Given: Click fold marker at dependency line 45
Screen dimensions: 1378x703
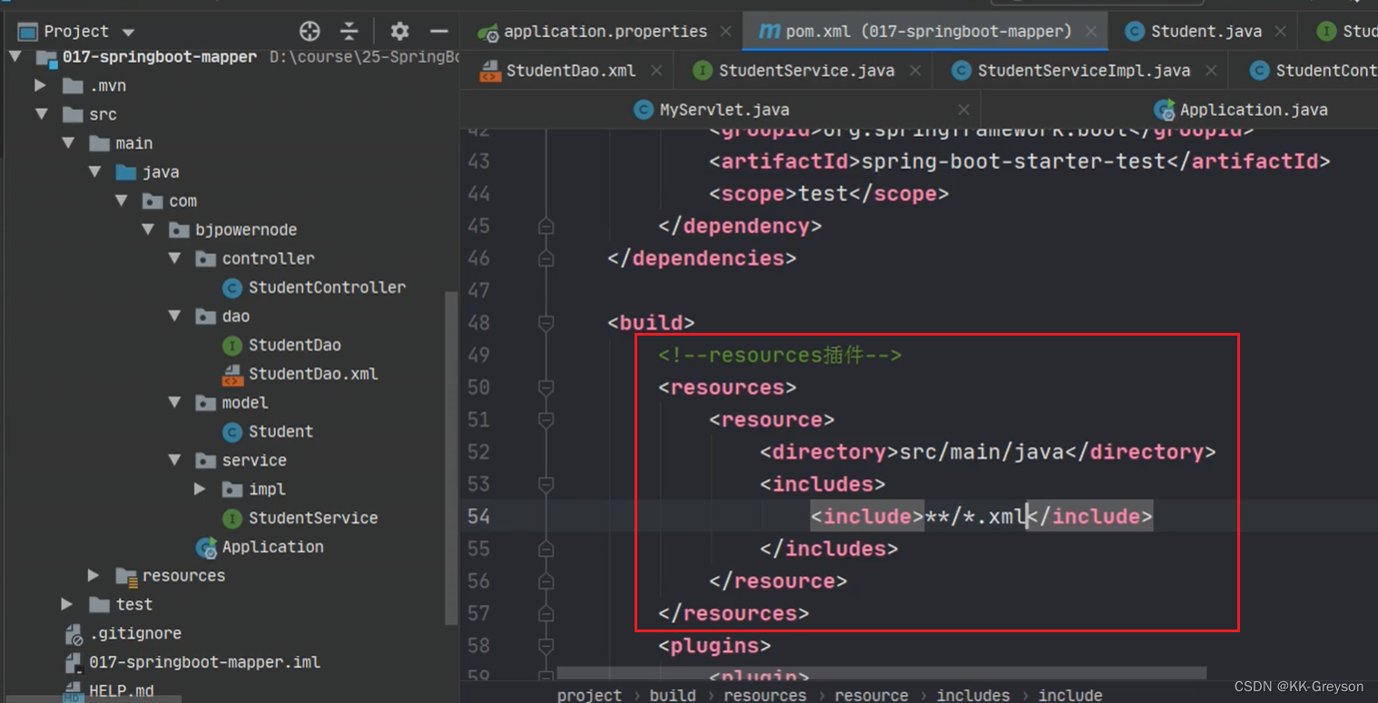Looking at the screenshot, I should pos(546,226).
